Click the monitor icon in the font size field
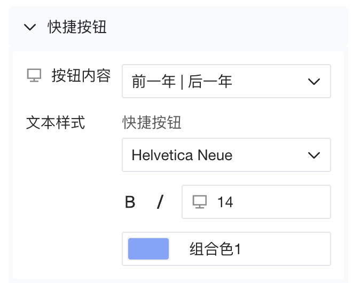This screenshot has height=283, width=361. tap(199, 202)
